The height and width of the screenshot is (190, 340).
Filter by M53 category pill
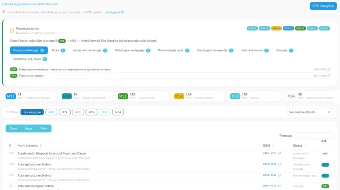click(104, 112)
